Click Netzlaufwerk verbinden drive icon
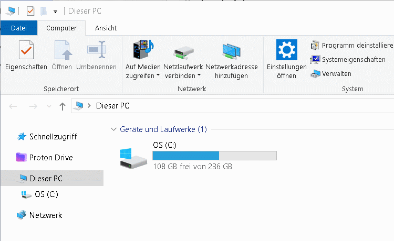Image resolution: width=394 pixels, height=241 pixels. [x=183, y=52]
